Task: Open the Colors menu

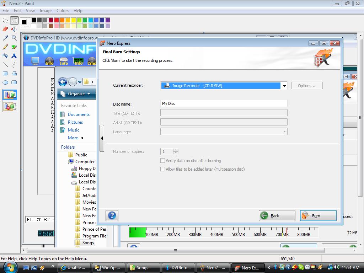Action: (63, 11)
